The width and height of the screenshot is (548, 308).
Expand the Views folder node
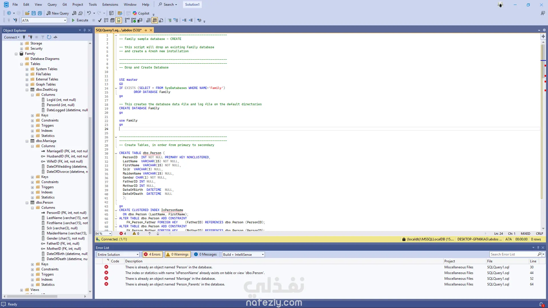pyautogui.click(x=21, y=290)
